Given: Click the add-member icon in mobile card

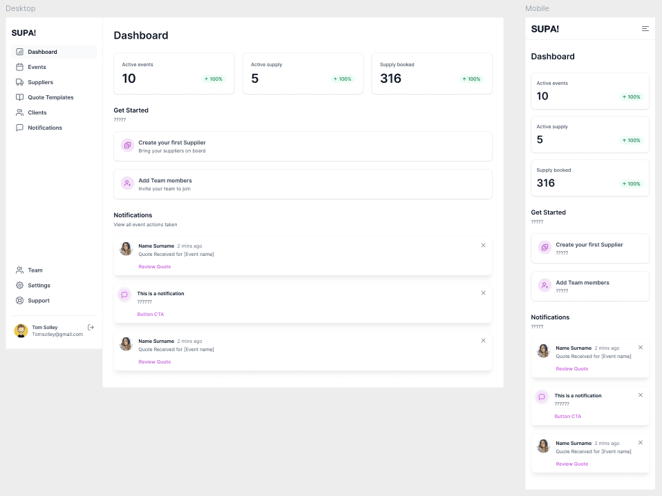Looking at the screenshot, I should click(545, 286).
